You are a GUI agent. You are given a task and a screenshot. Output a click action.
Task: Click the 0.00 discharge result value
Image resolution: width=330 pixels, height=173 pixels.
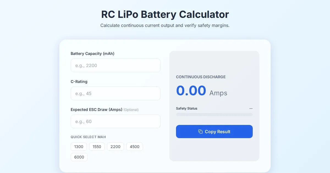click(x=191, y=91)
